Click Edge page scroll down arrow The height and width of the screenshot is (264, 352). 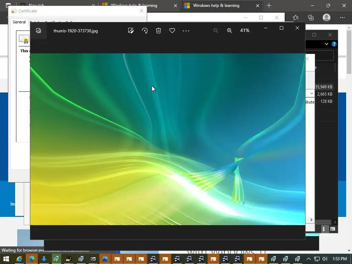pyautogui.click(x=349, y=251)
